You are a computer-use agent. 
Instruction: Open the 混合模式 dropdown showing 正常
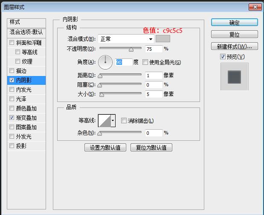(126, 39)
